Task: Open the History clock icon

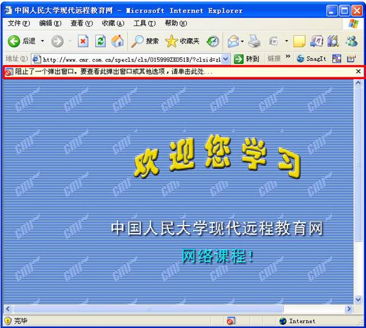Action: click(212, 41)
